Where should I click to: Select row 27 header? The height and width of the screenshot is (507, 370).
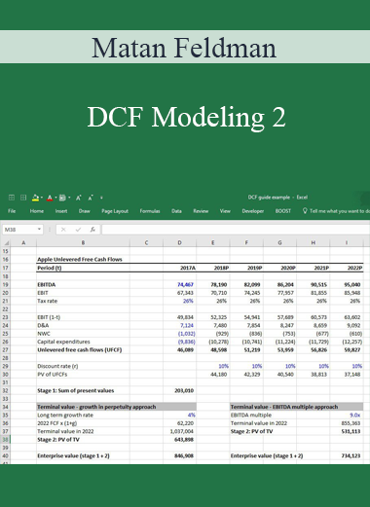click(x=6, y=349)
